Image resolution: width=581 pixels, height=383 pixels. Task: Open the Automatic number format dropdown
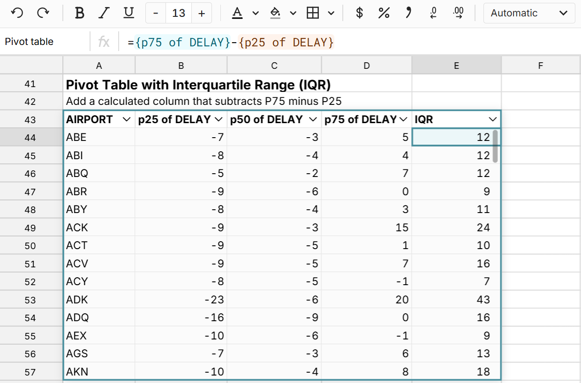(529, 13)
